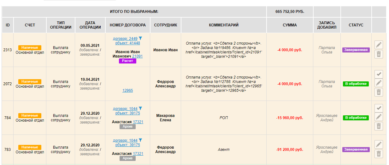This screenshot has height=165, width=389.
Task: Remove record 783 with the trash icon
Action: (379, 154)
